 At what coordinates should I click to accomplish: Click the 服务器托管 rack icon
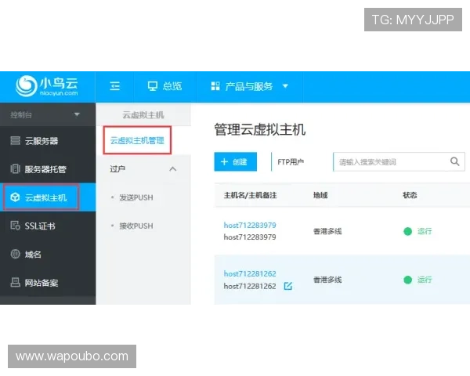(x=16, y=169)
